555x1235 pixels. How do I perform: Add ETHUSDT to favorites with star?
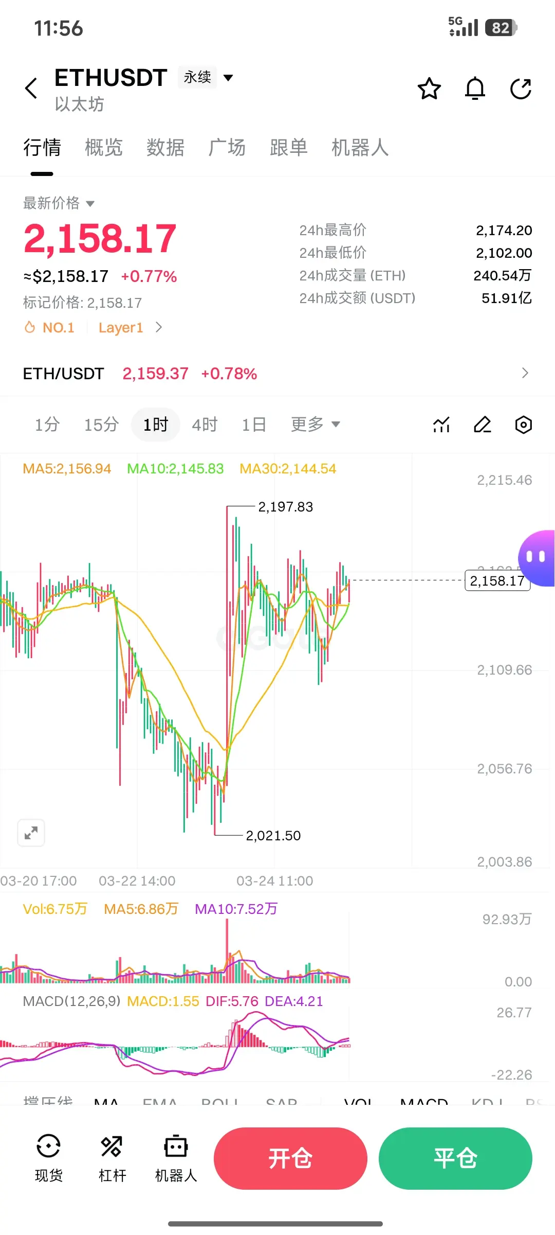[429, 89]
